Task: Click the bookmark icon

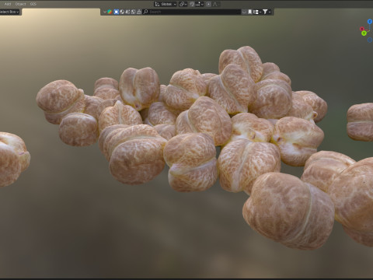Action: pyautogui.click(x=250, y=12)
